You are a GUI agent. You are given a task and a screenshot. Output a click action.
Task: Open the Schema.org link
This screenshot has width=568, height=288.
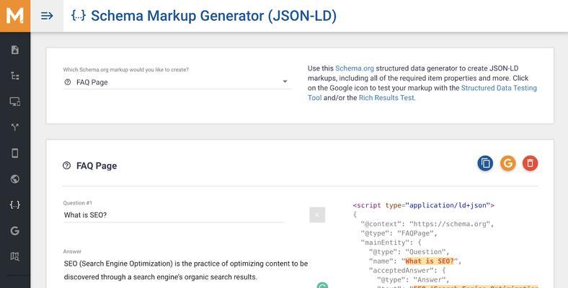point(354,68)
